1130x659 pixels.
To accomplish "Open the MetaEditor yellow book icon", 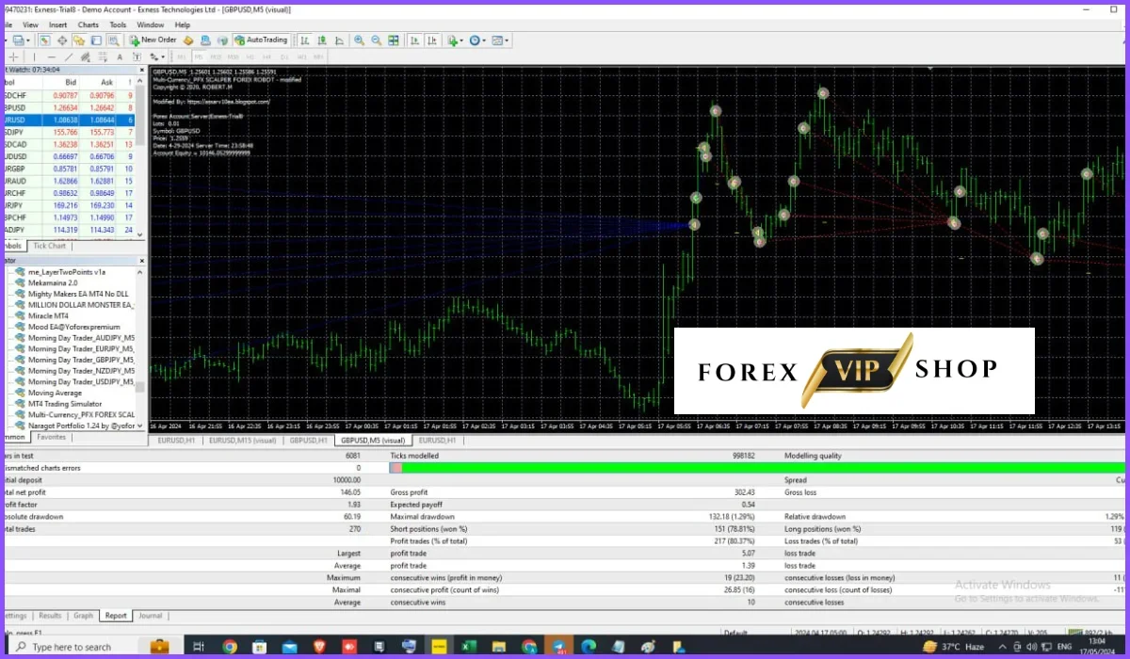I will pos(188,40).
